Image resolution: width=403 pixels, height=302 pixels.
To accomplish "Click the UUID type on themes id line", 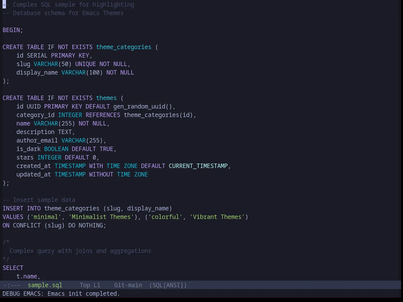I will (34, 106).
